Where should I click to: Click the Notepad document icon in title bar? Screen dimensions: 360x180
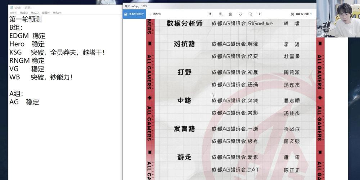click(12, 8)
